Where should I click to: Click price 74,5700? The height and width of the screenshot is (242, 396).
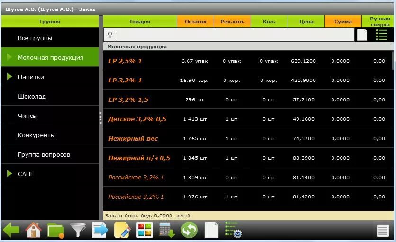click(x=304, y=138)
